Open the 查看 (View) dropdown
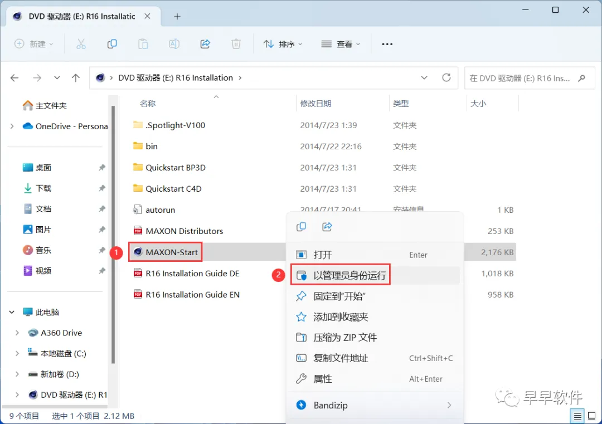This screenshot has height=424, width=602. pyautogui.click(x=341, y=44)
